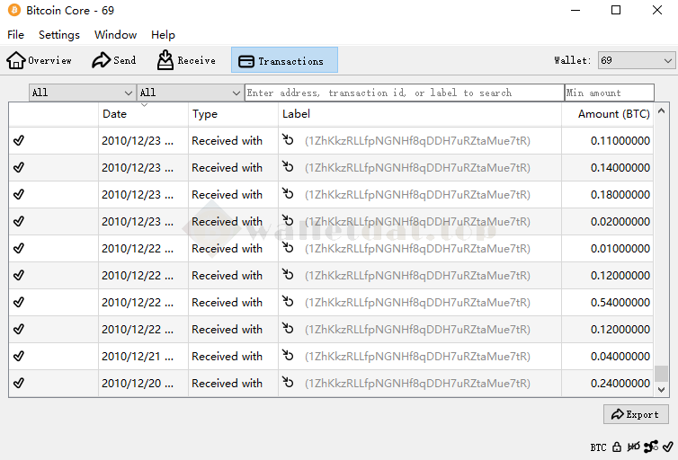Sort by the Amount (BTC) column header
The width and height of the screenshot is (678, 460).
point(613,114)
